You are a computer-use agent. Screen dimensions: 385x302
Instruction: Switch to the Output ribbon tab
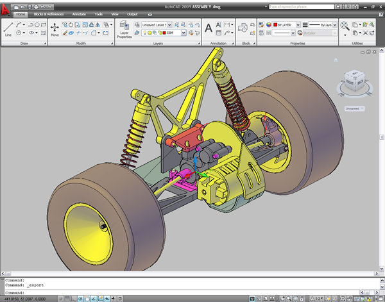tap(132, 13)
